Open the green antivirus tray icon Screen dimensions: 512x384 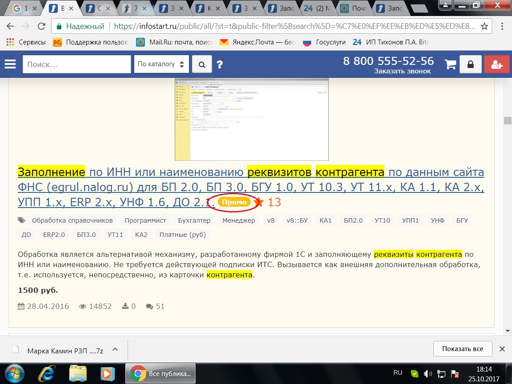coord(414,373)
